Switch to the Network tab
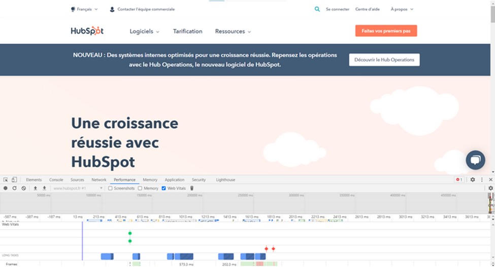This screenshot has height=267, width=495. 98,180
